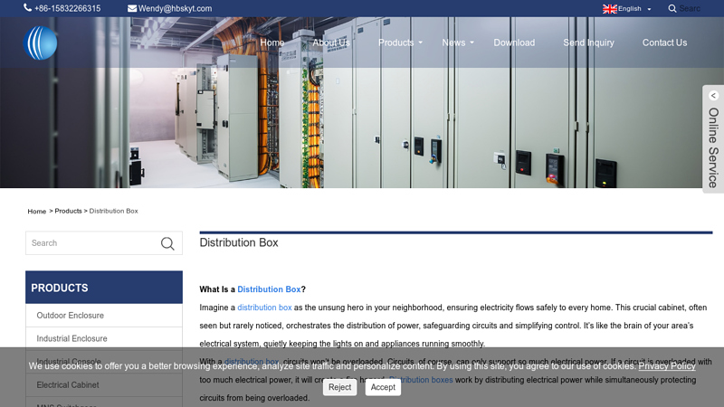Screen dimensions: 724x407
Task: Open the Privacy Policy link
Action: 667,366
